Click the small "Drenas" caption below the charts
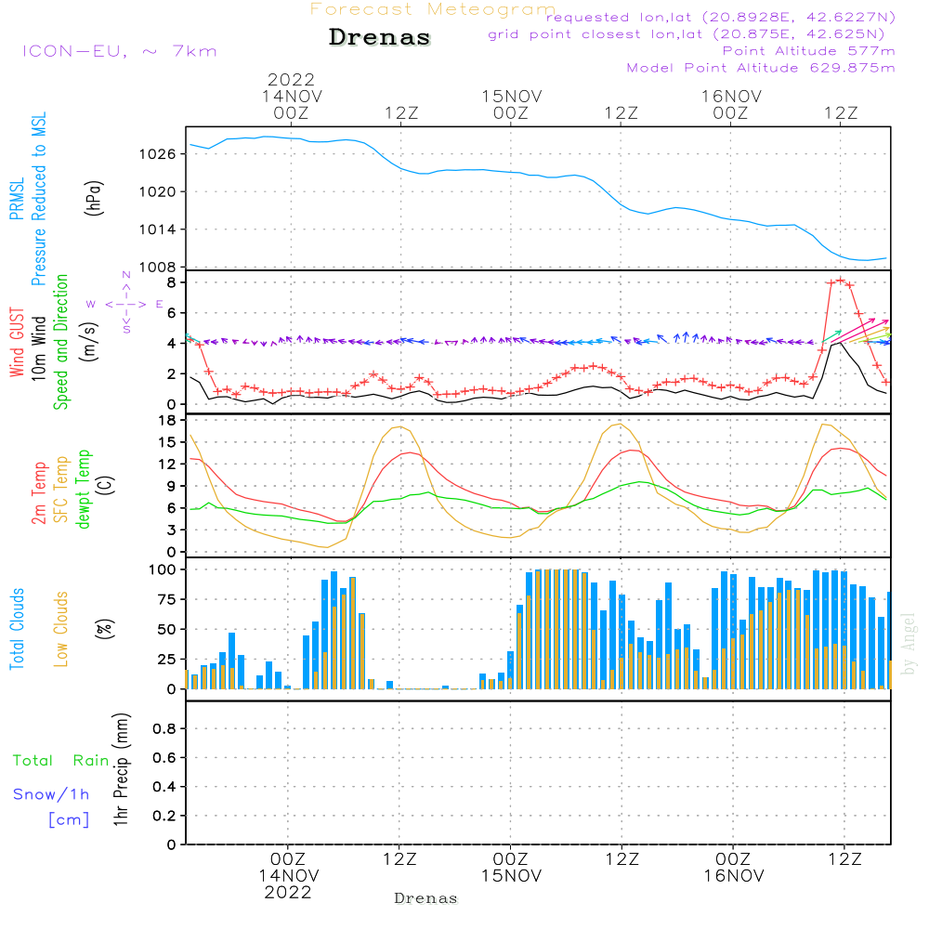This screenshot has width=929, height=929. [x=426, y=898]
